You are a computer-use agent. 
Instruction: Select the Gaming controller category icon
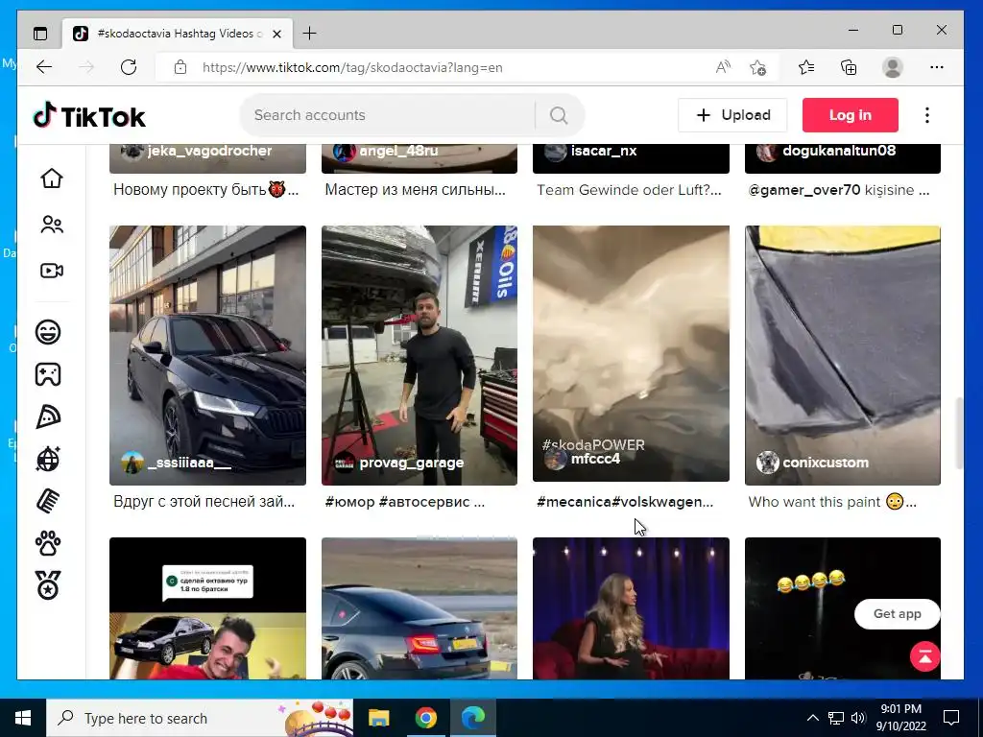click(x=48, y=374)
